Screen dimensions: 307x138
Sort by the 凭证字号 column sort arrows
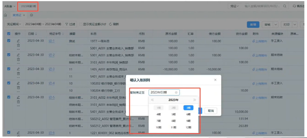click(x=63, y=34)
